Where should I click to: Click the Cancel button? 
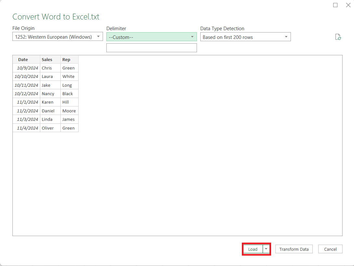(x=330, y=249)
